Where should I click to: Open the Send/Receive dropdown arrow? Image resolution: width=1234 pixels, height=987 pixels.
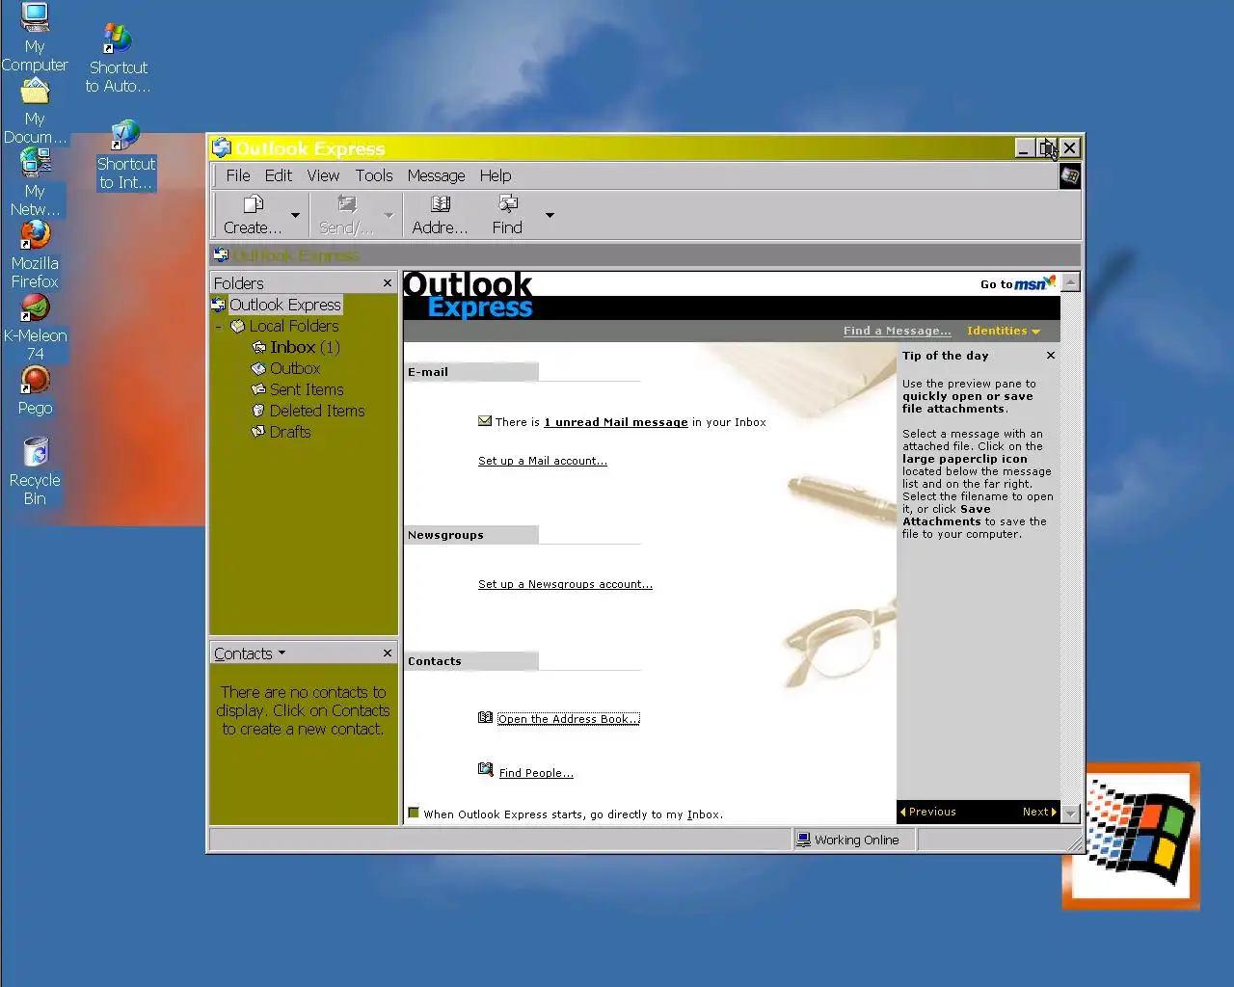(389, 215)
